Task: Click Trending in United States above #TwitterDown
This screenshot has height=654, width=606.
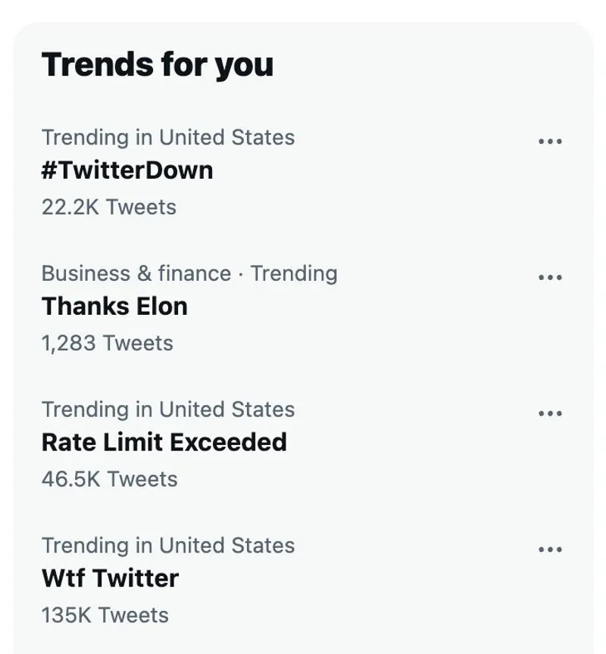Action: pos(168,138)
